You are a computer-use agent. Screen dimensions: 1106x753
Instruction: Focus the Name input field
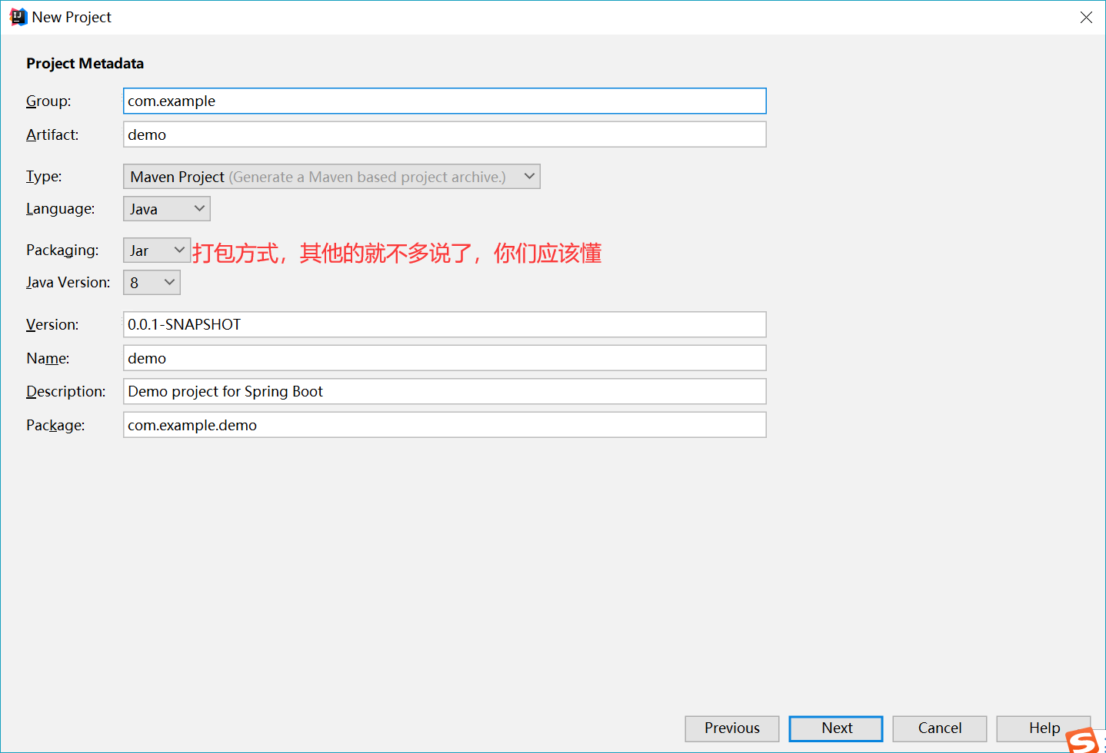point(445,358)
